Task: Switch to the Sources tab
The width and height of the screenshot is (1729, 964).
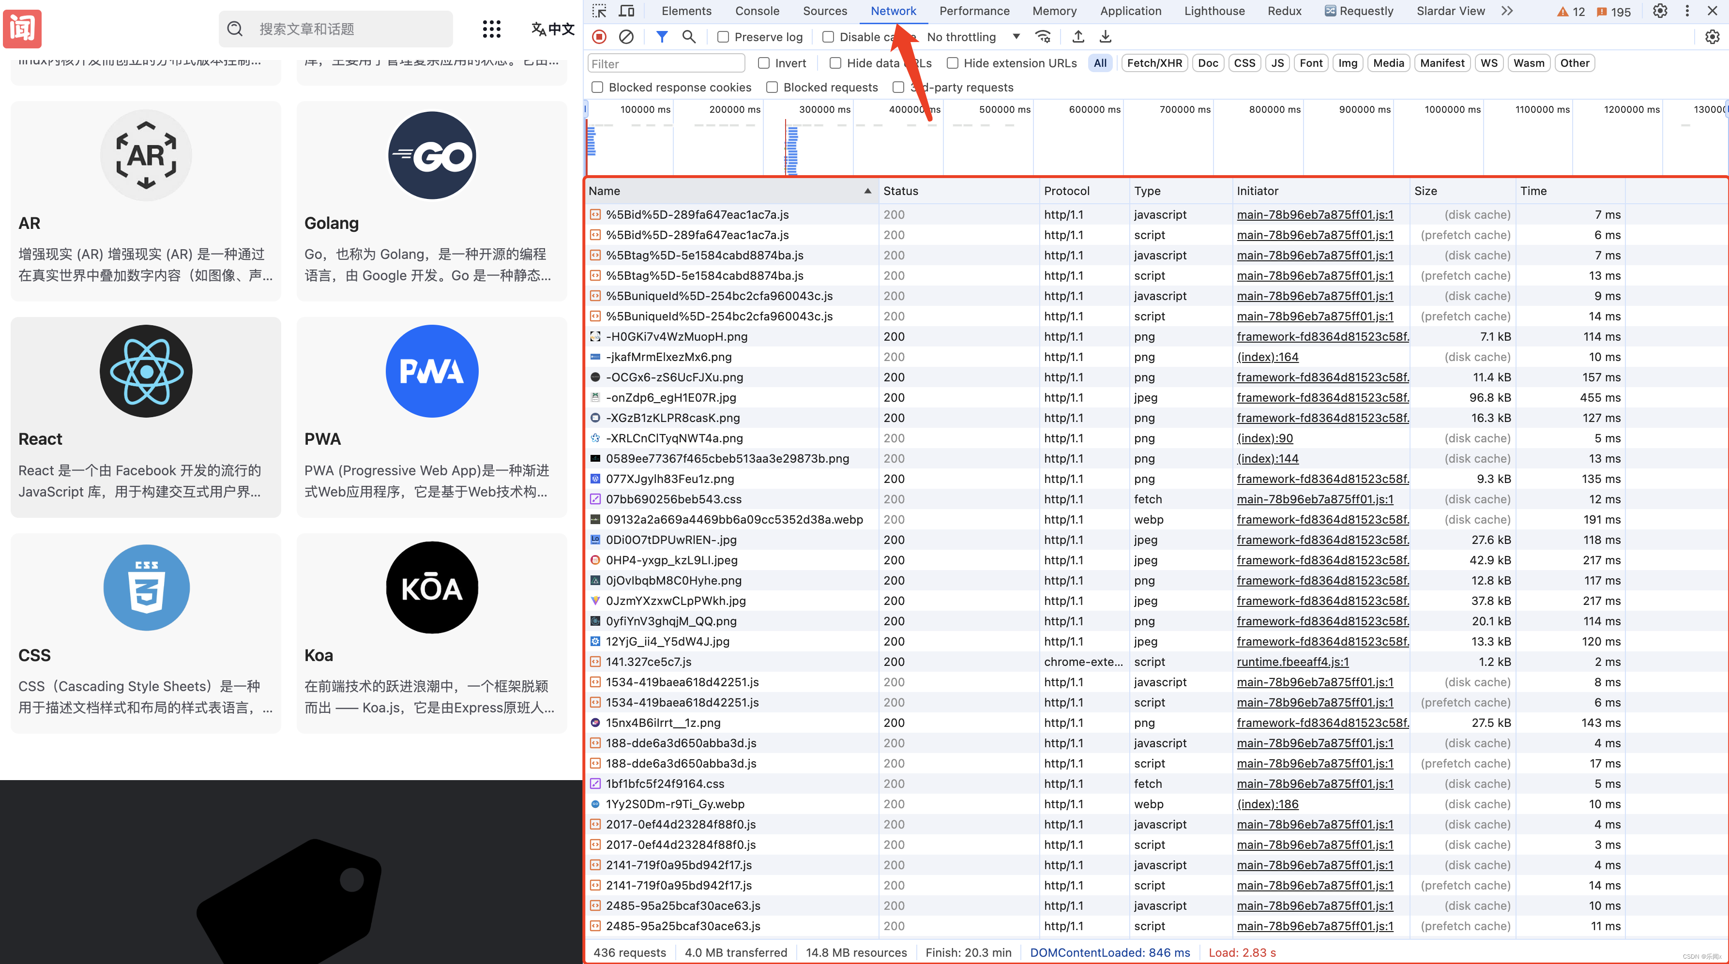Action: coord(825,12)
